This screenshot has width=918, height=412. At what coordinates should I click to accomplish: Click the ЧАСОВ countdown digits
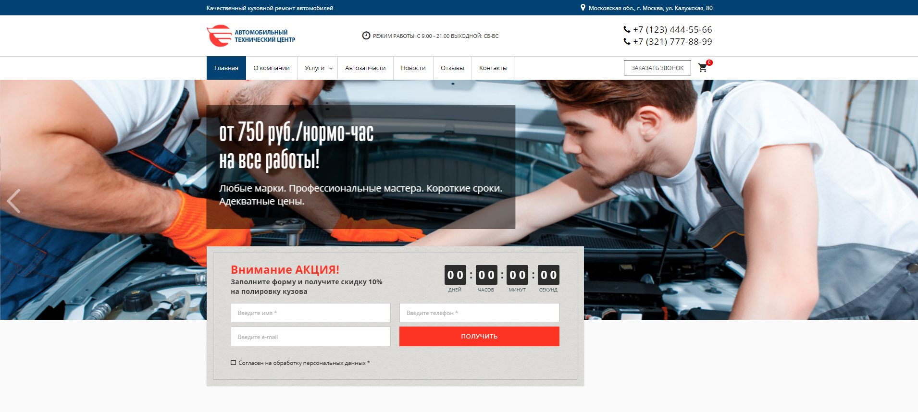486,275
